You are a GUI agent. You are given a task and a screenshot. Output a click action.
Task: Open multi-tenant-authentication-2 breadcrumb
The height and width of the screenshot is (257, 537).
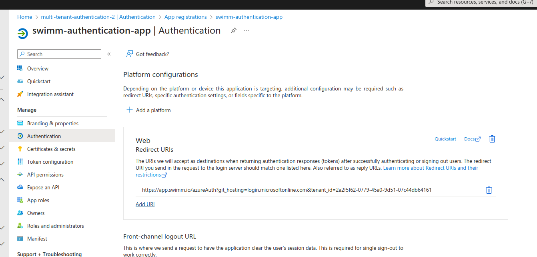98,17
